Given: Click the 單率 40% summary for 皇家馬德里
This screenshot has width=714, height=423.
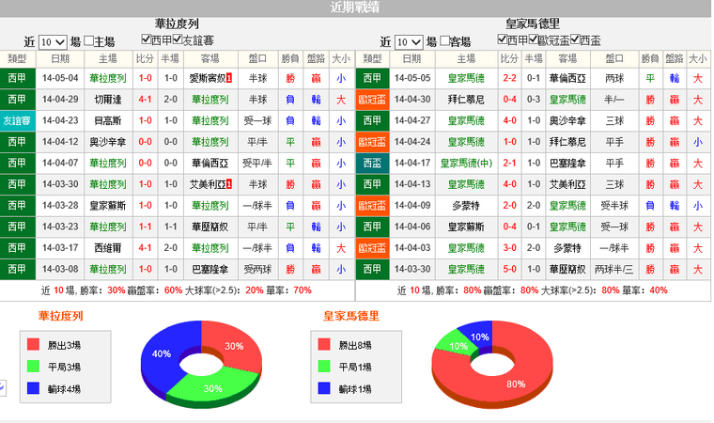Looking at the screenshot, I should tap(644, 290).
